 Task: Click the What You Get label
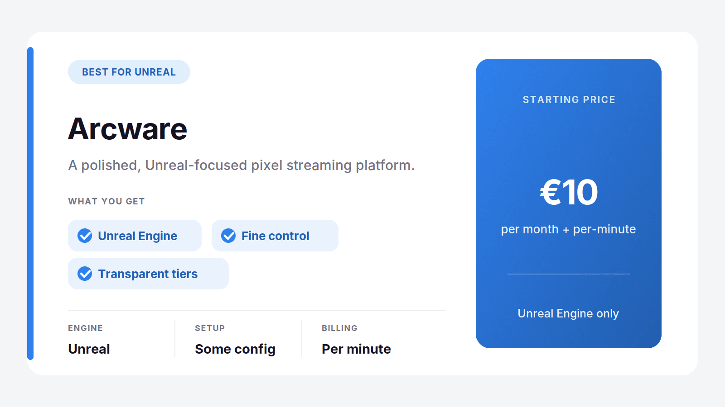coord(106,201)
